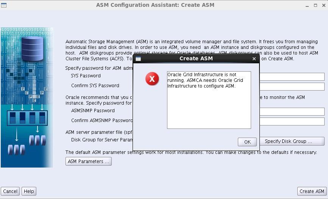Open the Help button
The height and width of the screenshot is (199, 328).
(29, 191)
